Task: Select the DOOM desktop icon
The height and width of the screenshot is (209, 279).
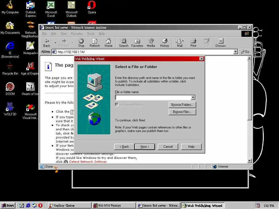Action: tap(10, 89)
